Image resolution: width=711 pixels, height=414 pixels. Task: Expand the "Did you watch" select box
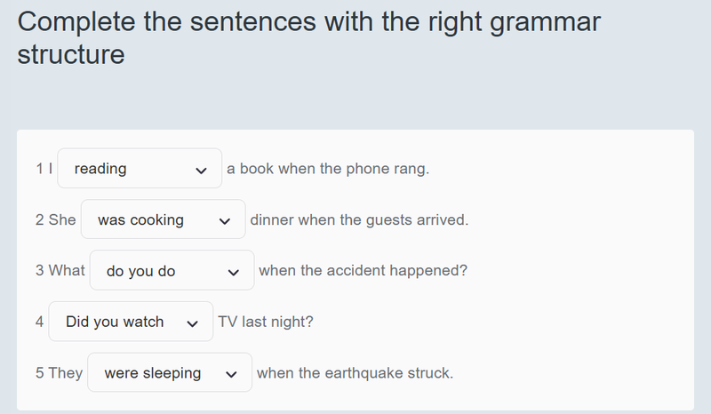point(130,322)
